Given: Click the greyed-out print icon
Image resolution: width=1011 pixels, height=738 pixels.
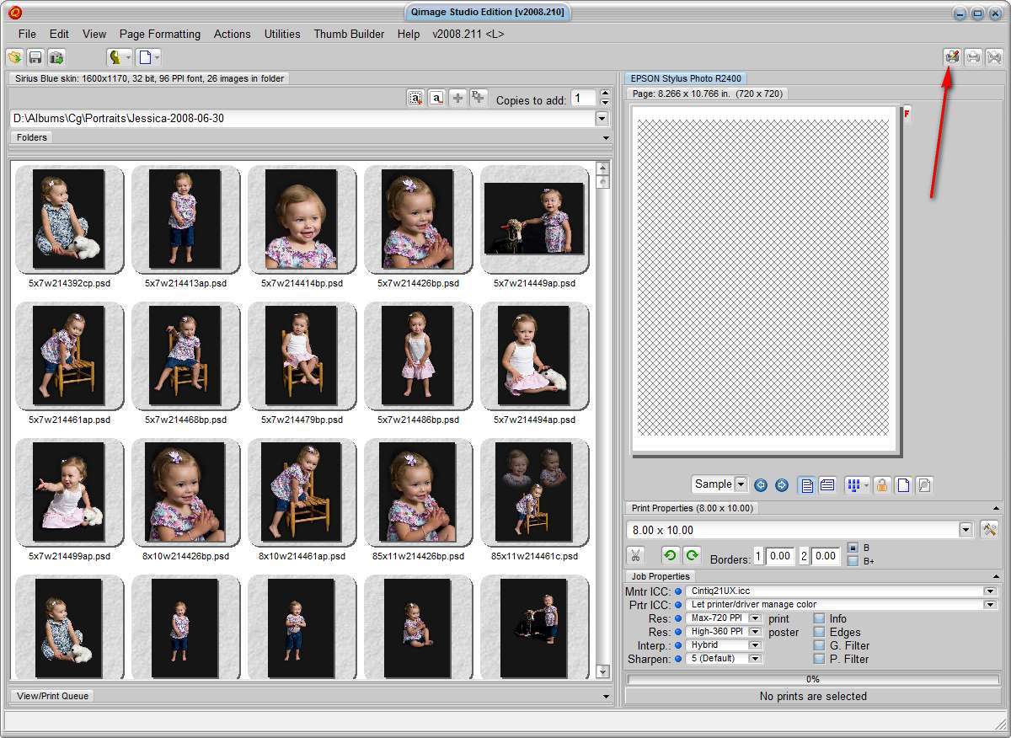Looking at the screenshot, I should click(x=973, y=57).
